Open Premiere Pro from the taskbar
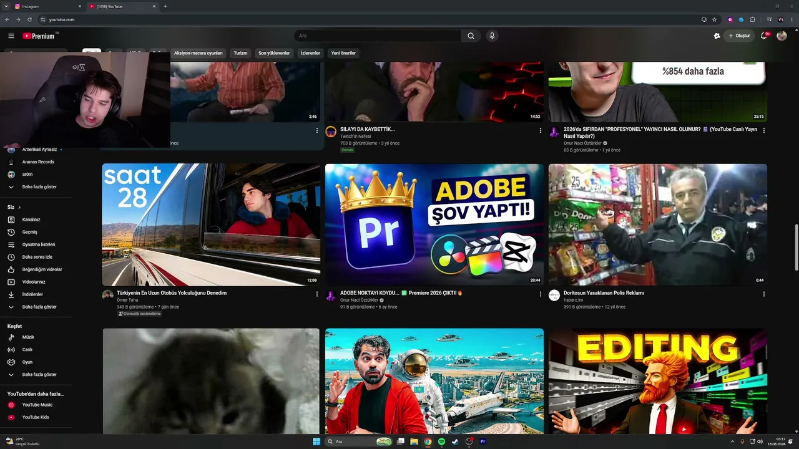799x449 pixels. point(483,442)
